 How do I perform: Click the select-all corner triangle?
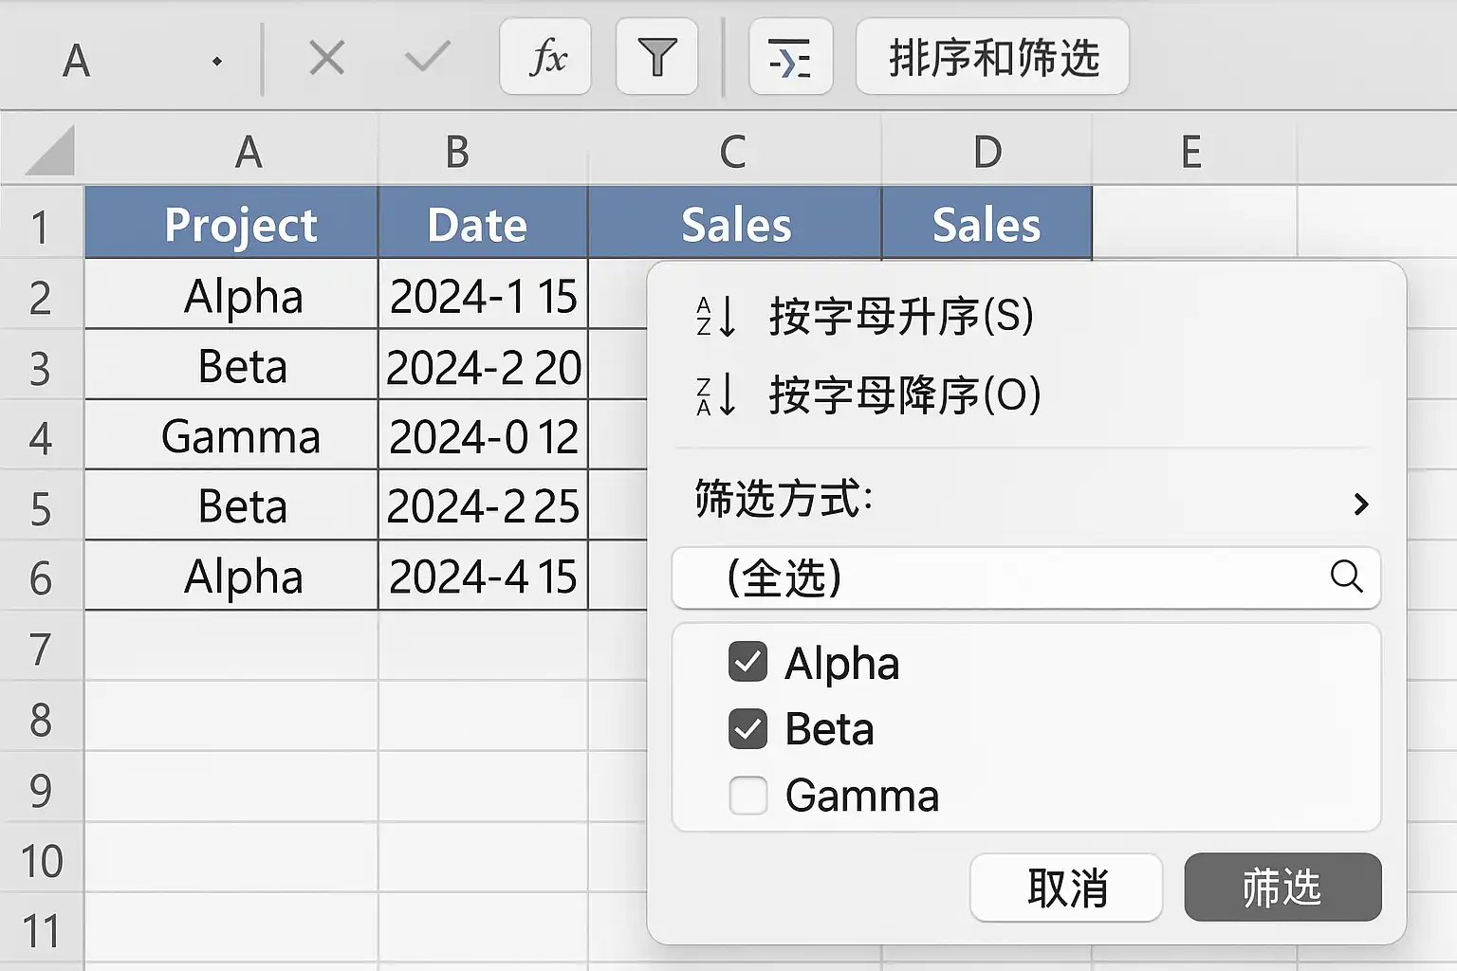tap(50, 152)
